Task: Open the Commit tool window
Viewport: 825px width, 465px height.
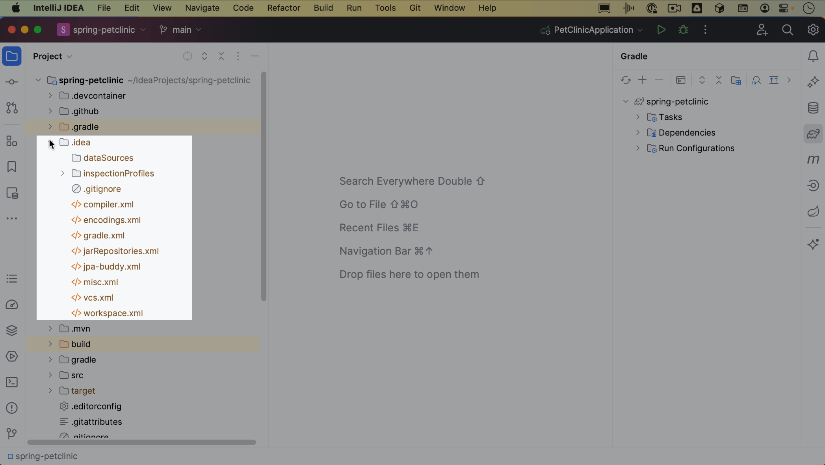Action: [11, 82]
